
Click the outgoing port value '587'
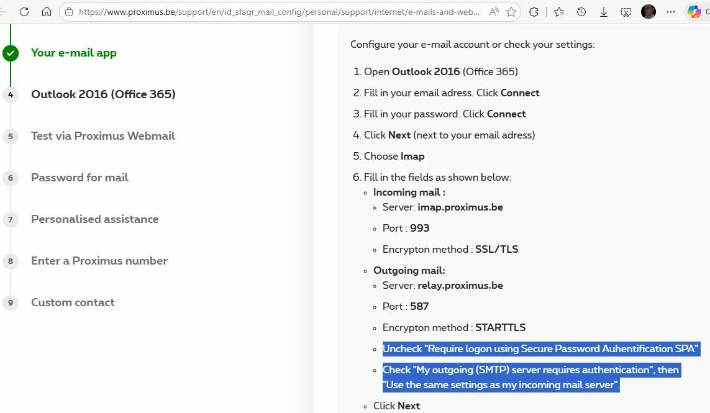click(419, 307)
